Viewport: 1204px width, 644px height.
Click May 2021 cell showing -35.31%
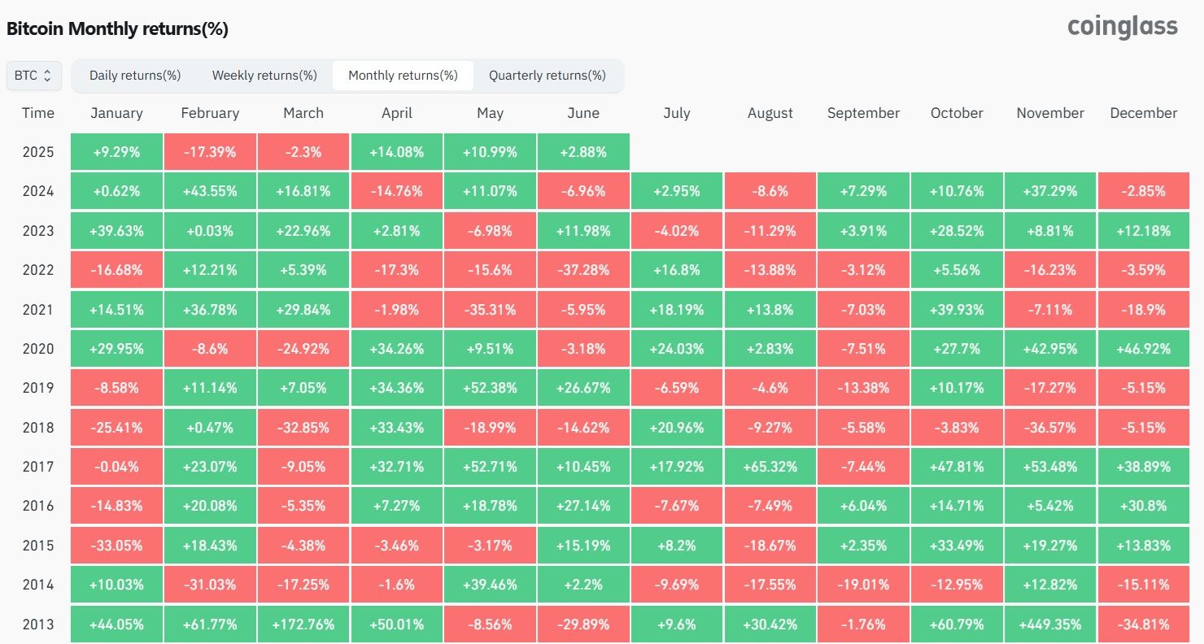coord(490,310)
